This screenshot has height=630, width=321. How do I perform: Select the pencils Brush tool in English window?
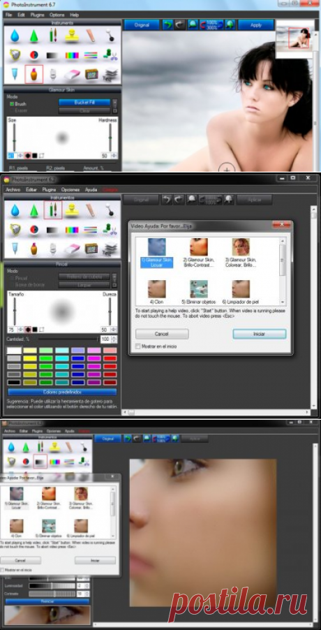coord(53,36)
